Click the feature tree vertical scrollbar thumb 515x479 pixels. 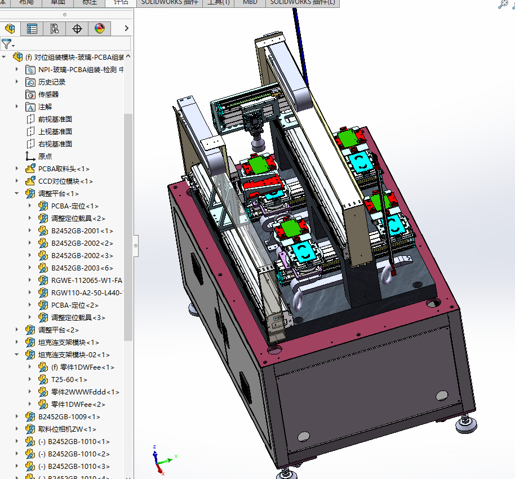(128, 227)
